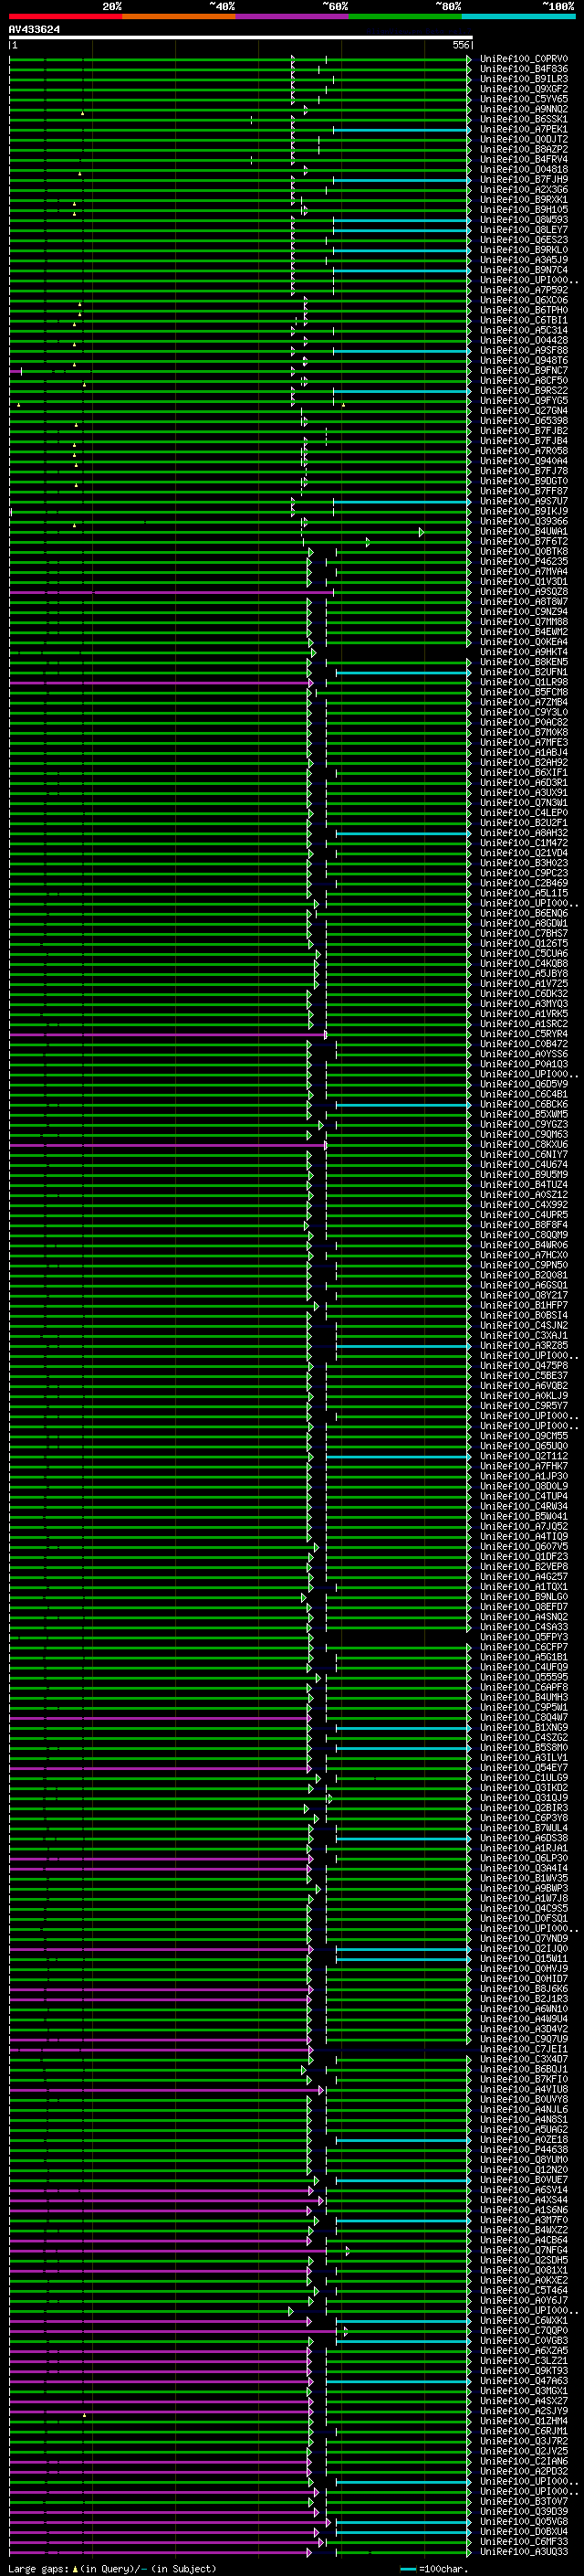Click label UniRef100_B1HFP7
Image resolution: width=584 pixels, height=2576 pixels.
coord(524,1305)
